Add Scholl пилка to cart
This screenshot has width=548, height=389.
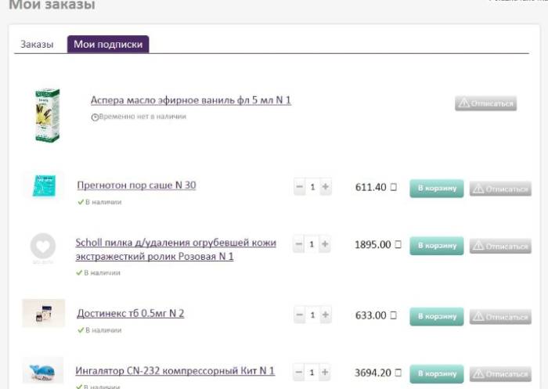pyautogui.click(x=436, y=246)
